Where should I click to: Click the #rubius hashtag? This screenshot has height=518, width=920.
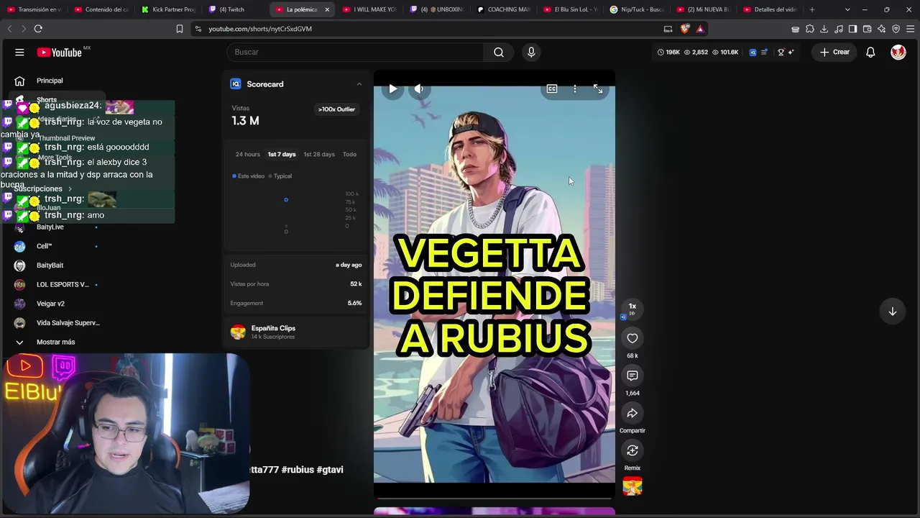pos(298,470)
